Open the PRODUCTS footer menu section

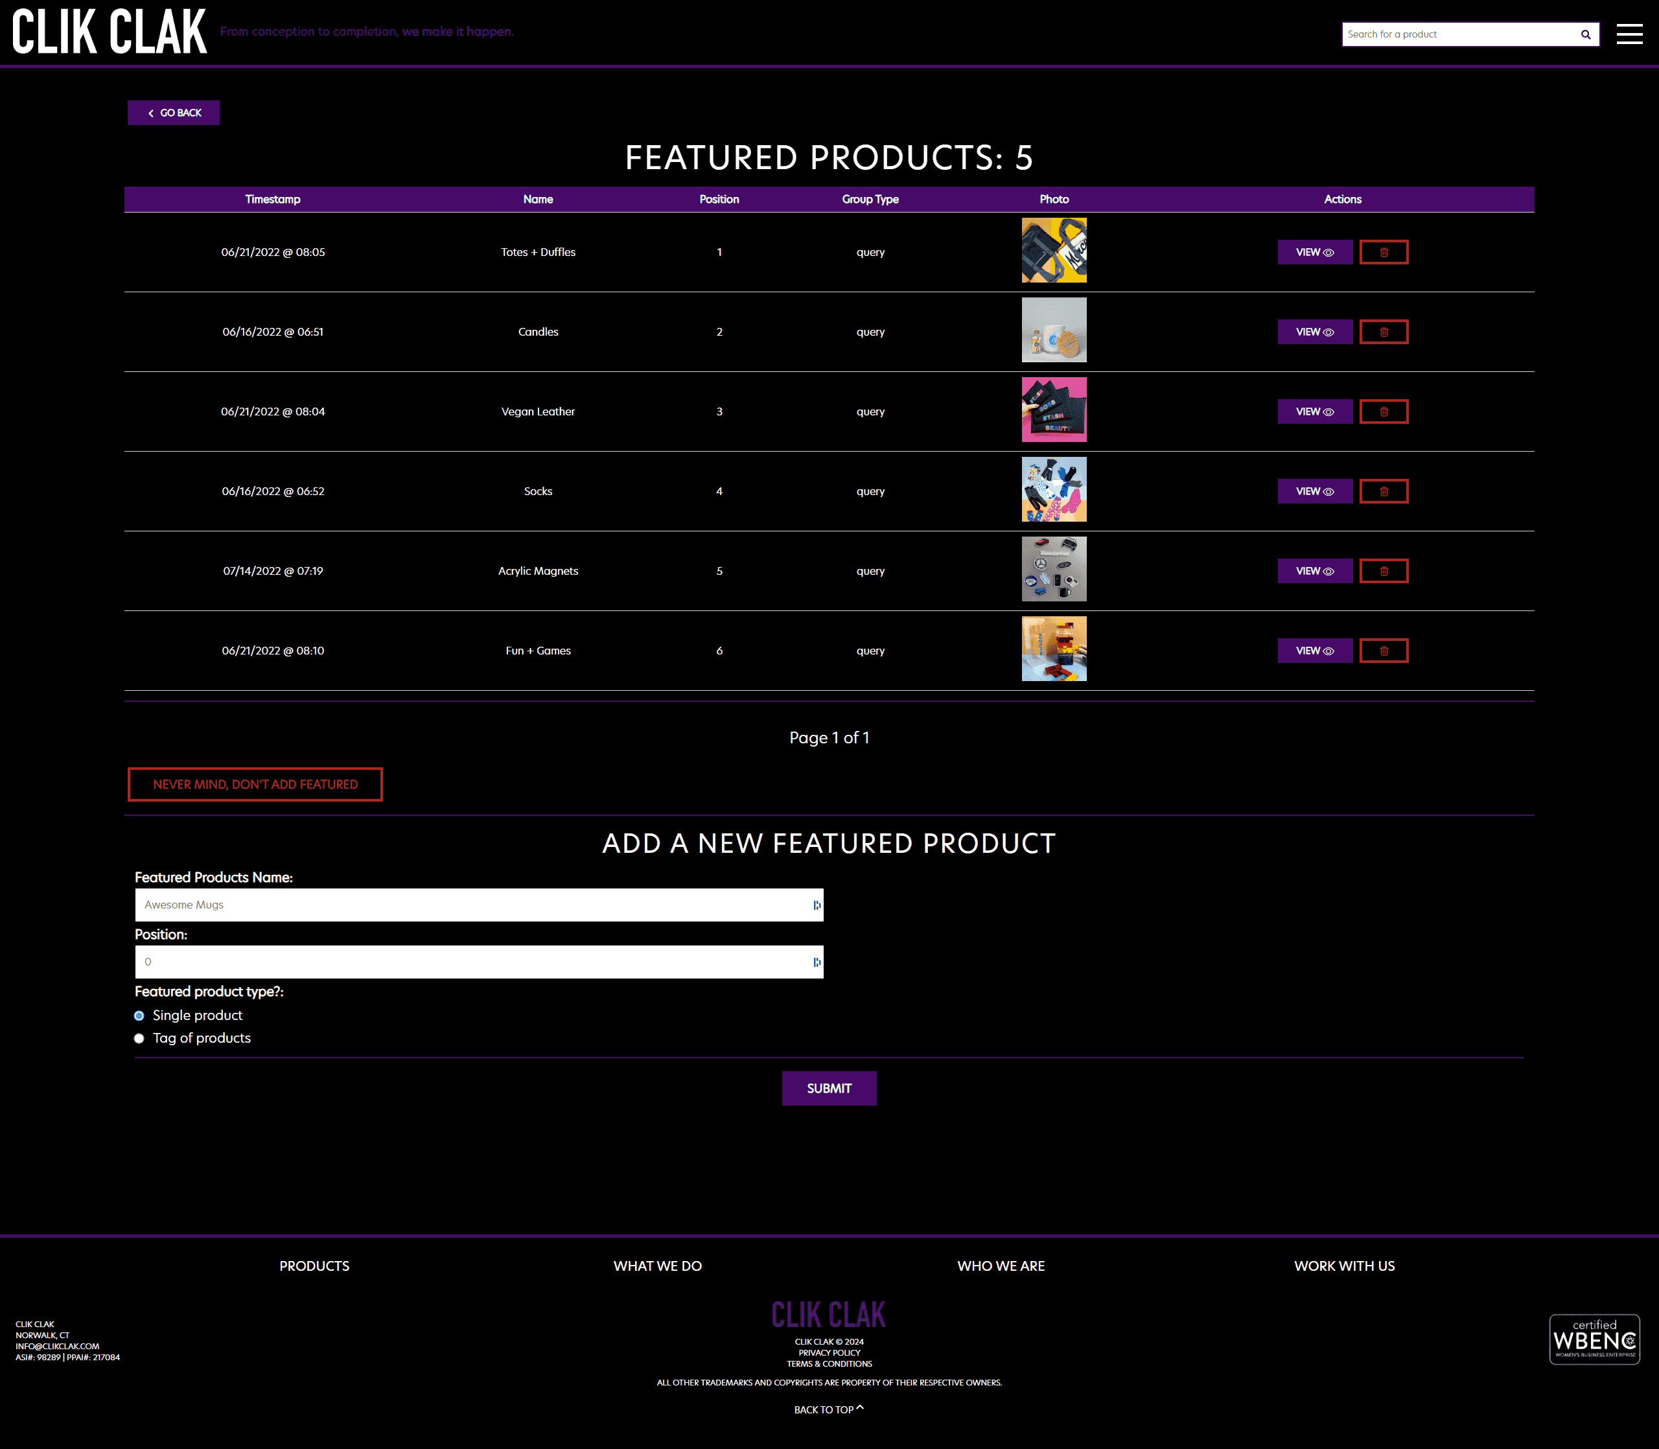point(314,1264)
